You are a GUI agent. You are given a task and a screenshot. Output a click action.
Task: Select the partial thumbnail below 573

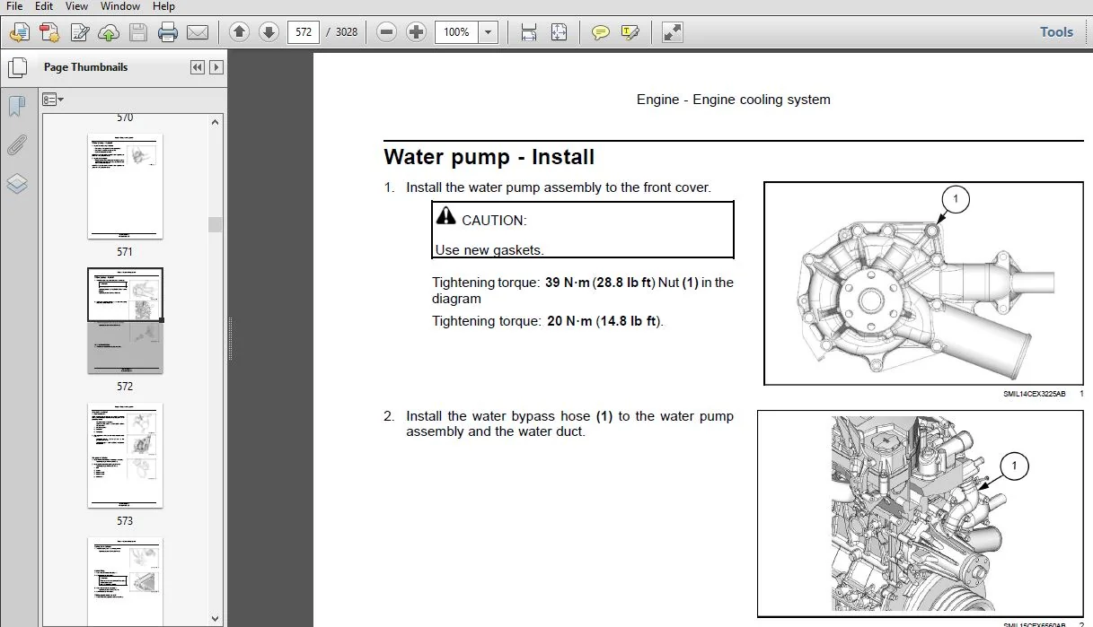click(x=125, y=581)
